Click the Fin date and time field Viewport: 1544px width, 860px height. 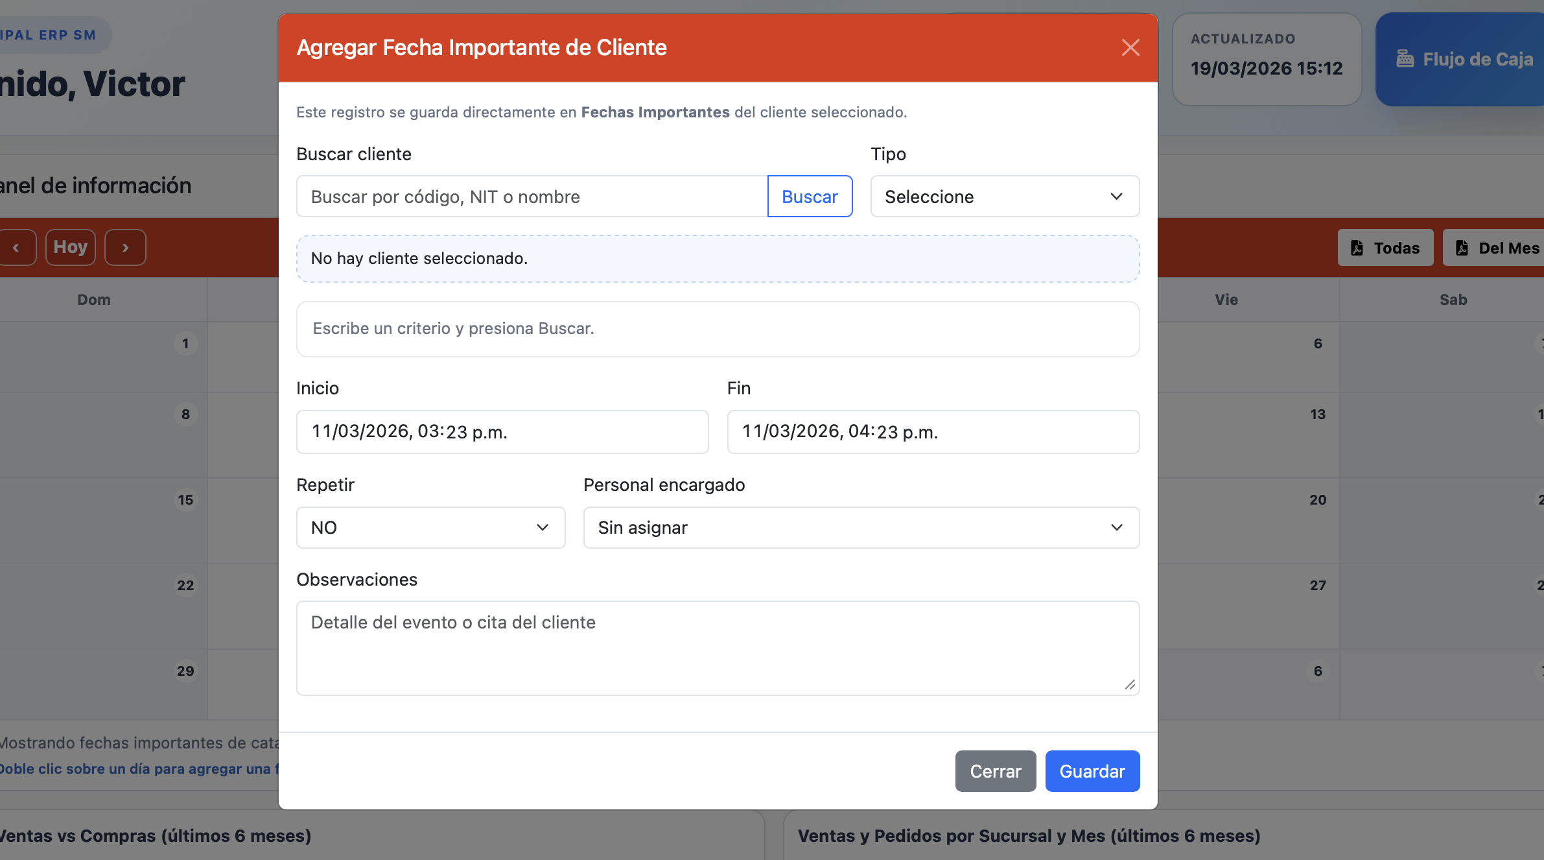point(933,431)
